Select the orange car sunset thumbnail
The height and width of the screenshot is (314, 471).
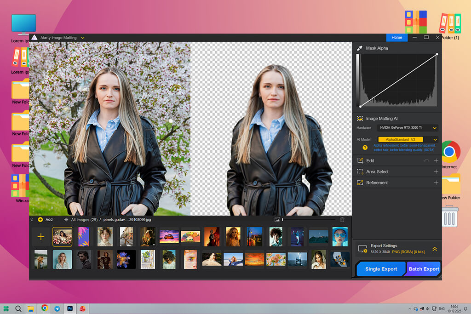point(169,237)
